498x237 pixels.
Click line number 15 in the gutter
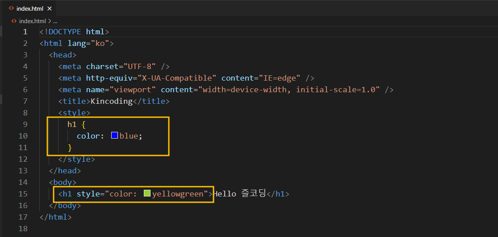(23, 194)
